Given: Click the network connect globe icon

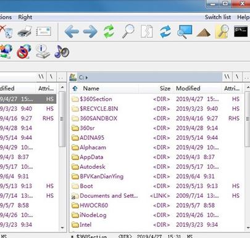Looking at the screenshot, I should point(6,51).
